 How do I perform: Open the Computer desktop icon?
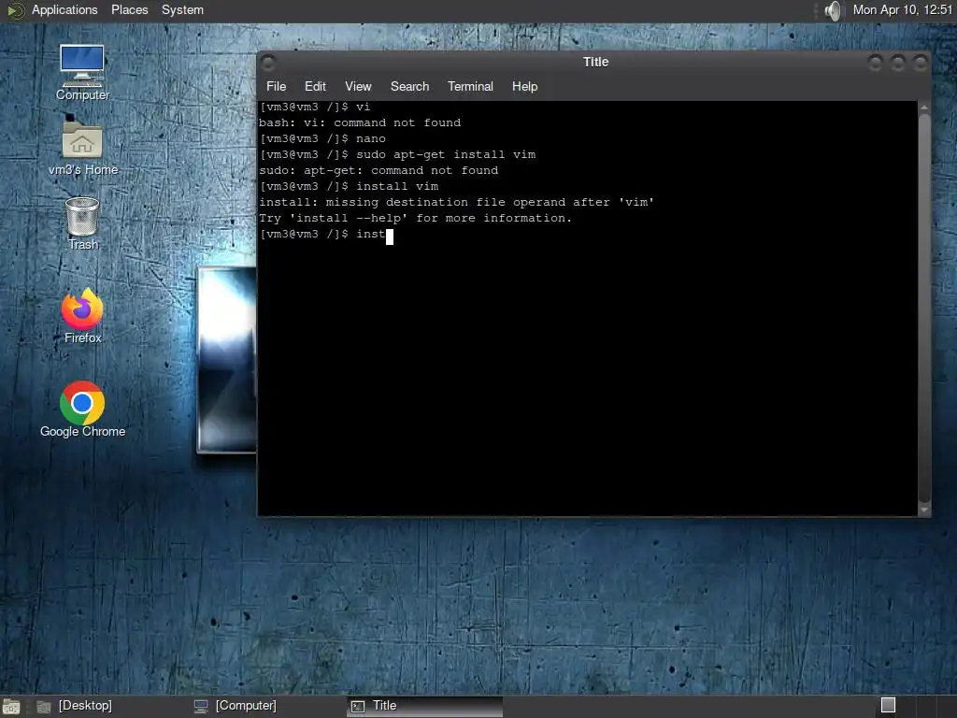82,73
